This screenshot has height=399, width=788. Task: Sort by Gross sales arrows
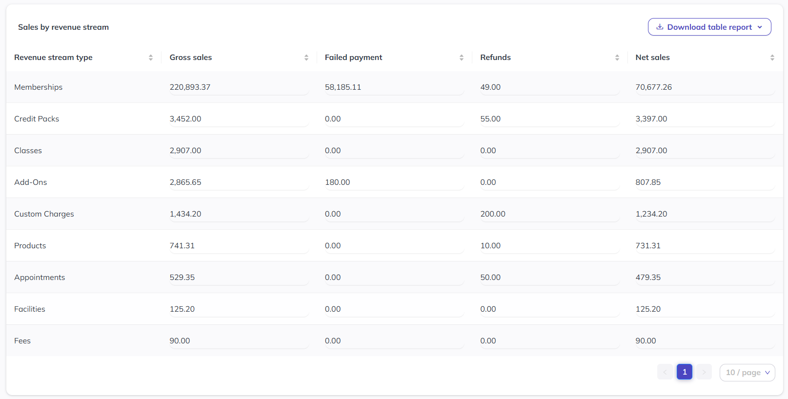[306, 58]
